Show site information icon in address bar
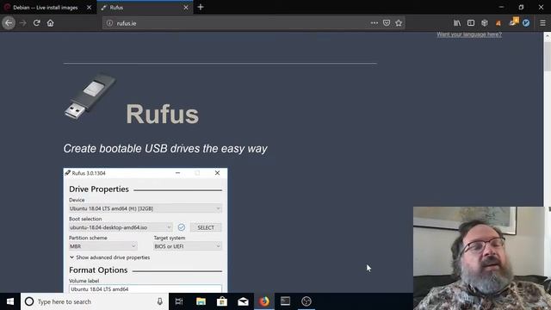 [109, 23]
